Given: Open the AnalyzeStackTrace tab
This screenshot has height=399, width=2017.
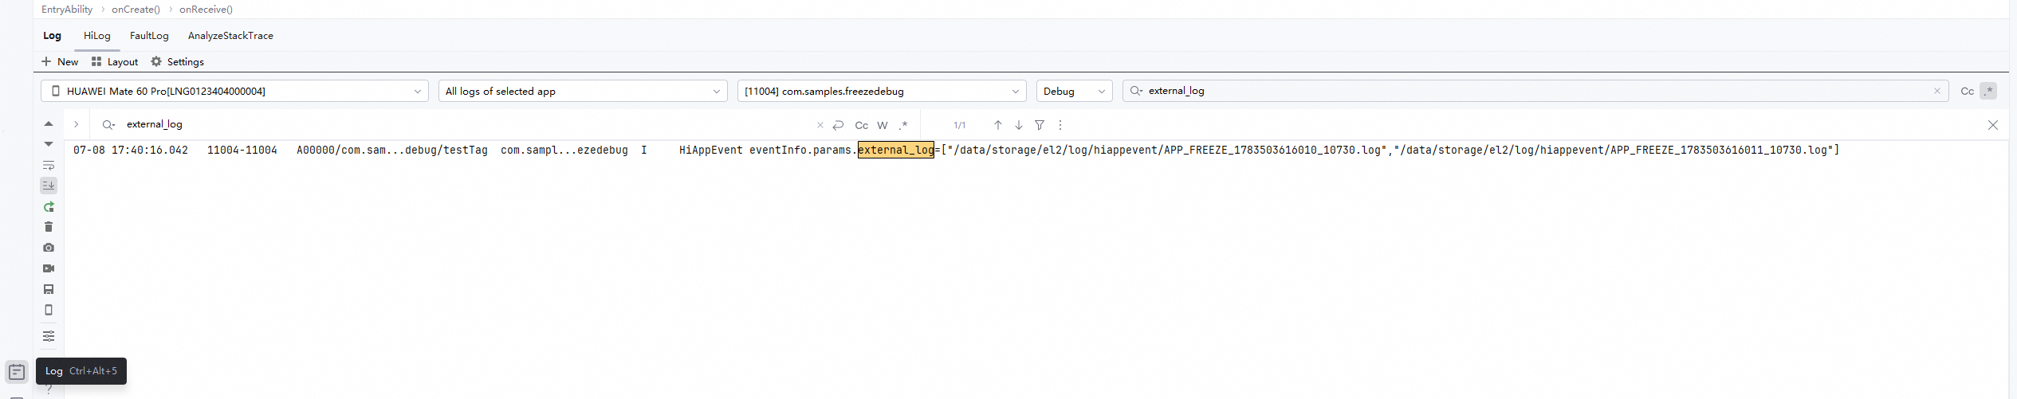Looking at the screenshot, I should tap(230, 36).
